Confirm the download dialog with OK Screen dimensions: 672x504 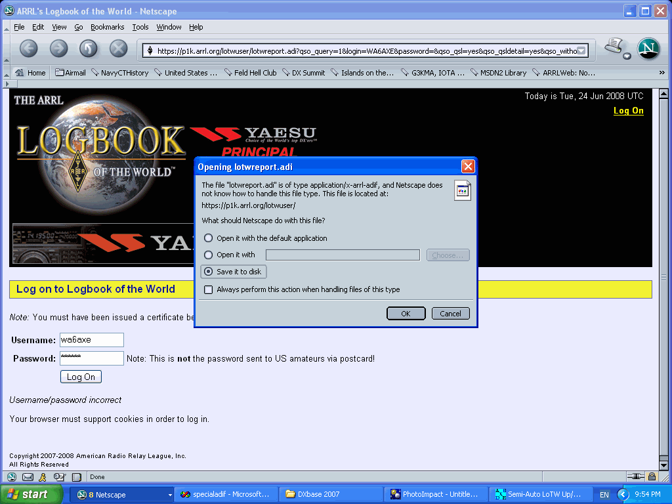[406, 313]
